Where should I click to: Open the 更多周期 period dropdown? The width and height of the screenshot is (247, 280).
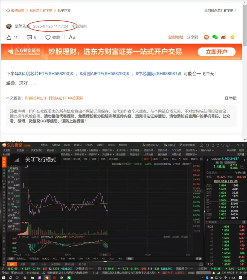(x=115, y=159)
